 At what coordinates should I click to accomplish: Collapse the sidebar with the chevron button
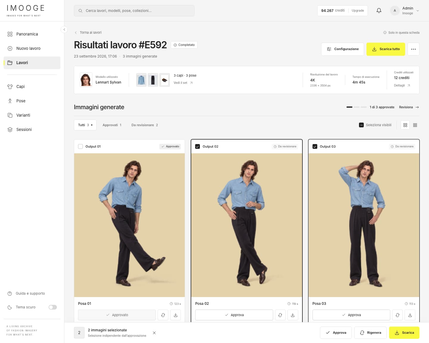click(64, 30)
